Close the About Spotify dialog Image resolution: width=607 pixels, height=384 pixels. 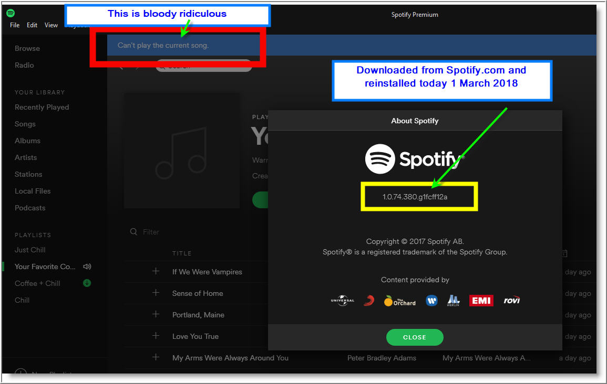pyautogui.click(x=415, y=337)
